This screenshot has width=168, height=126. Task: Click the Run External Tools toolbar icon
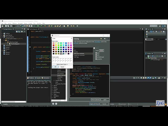click(x=45, y=26)
